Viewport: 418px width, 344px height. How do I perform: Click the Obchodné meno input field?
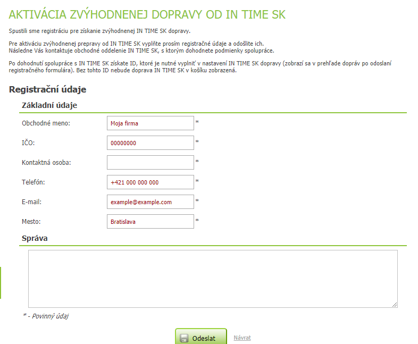(151, 123)
